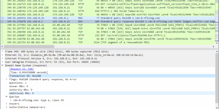Screen dimensions: 219x109
Task: Select packet 350 SYN to 63.80.242.48
Action: [107, 25]
